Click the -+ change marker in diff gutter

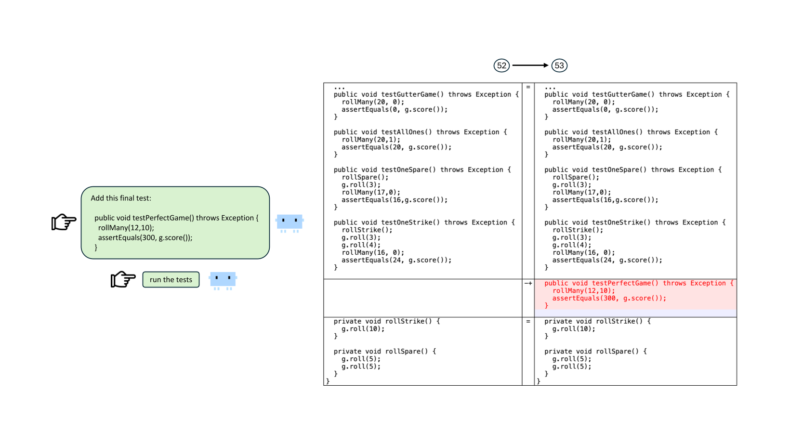528,284
